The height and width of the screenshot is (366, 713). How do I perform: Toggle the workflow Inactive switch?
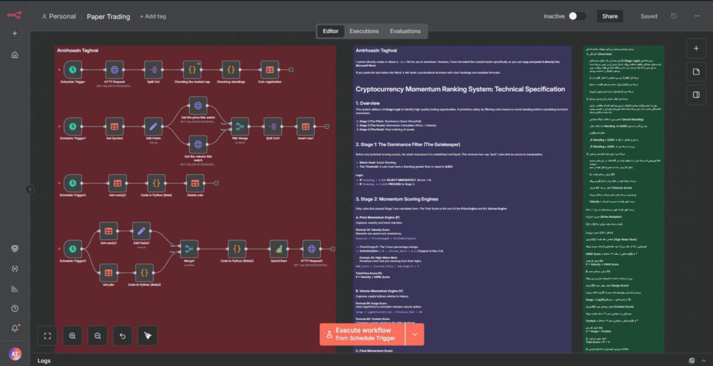577,16
